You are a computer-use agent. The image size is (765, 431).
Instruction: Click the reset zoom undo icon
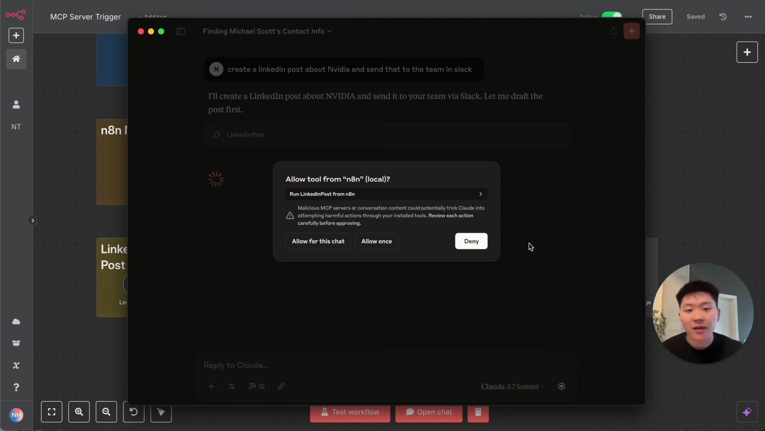134,412
